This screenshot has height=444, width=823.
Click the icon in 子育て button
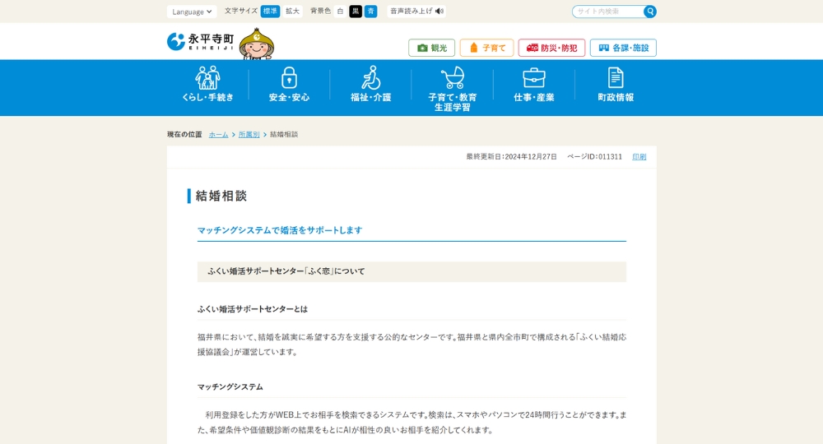tap(473, 48)
